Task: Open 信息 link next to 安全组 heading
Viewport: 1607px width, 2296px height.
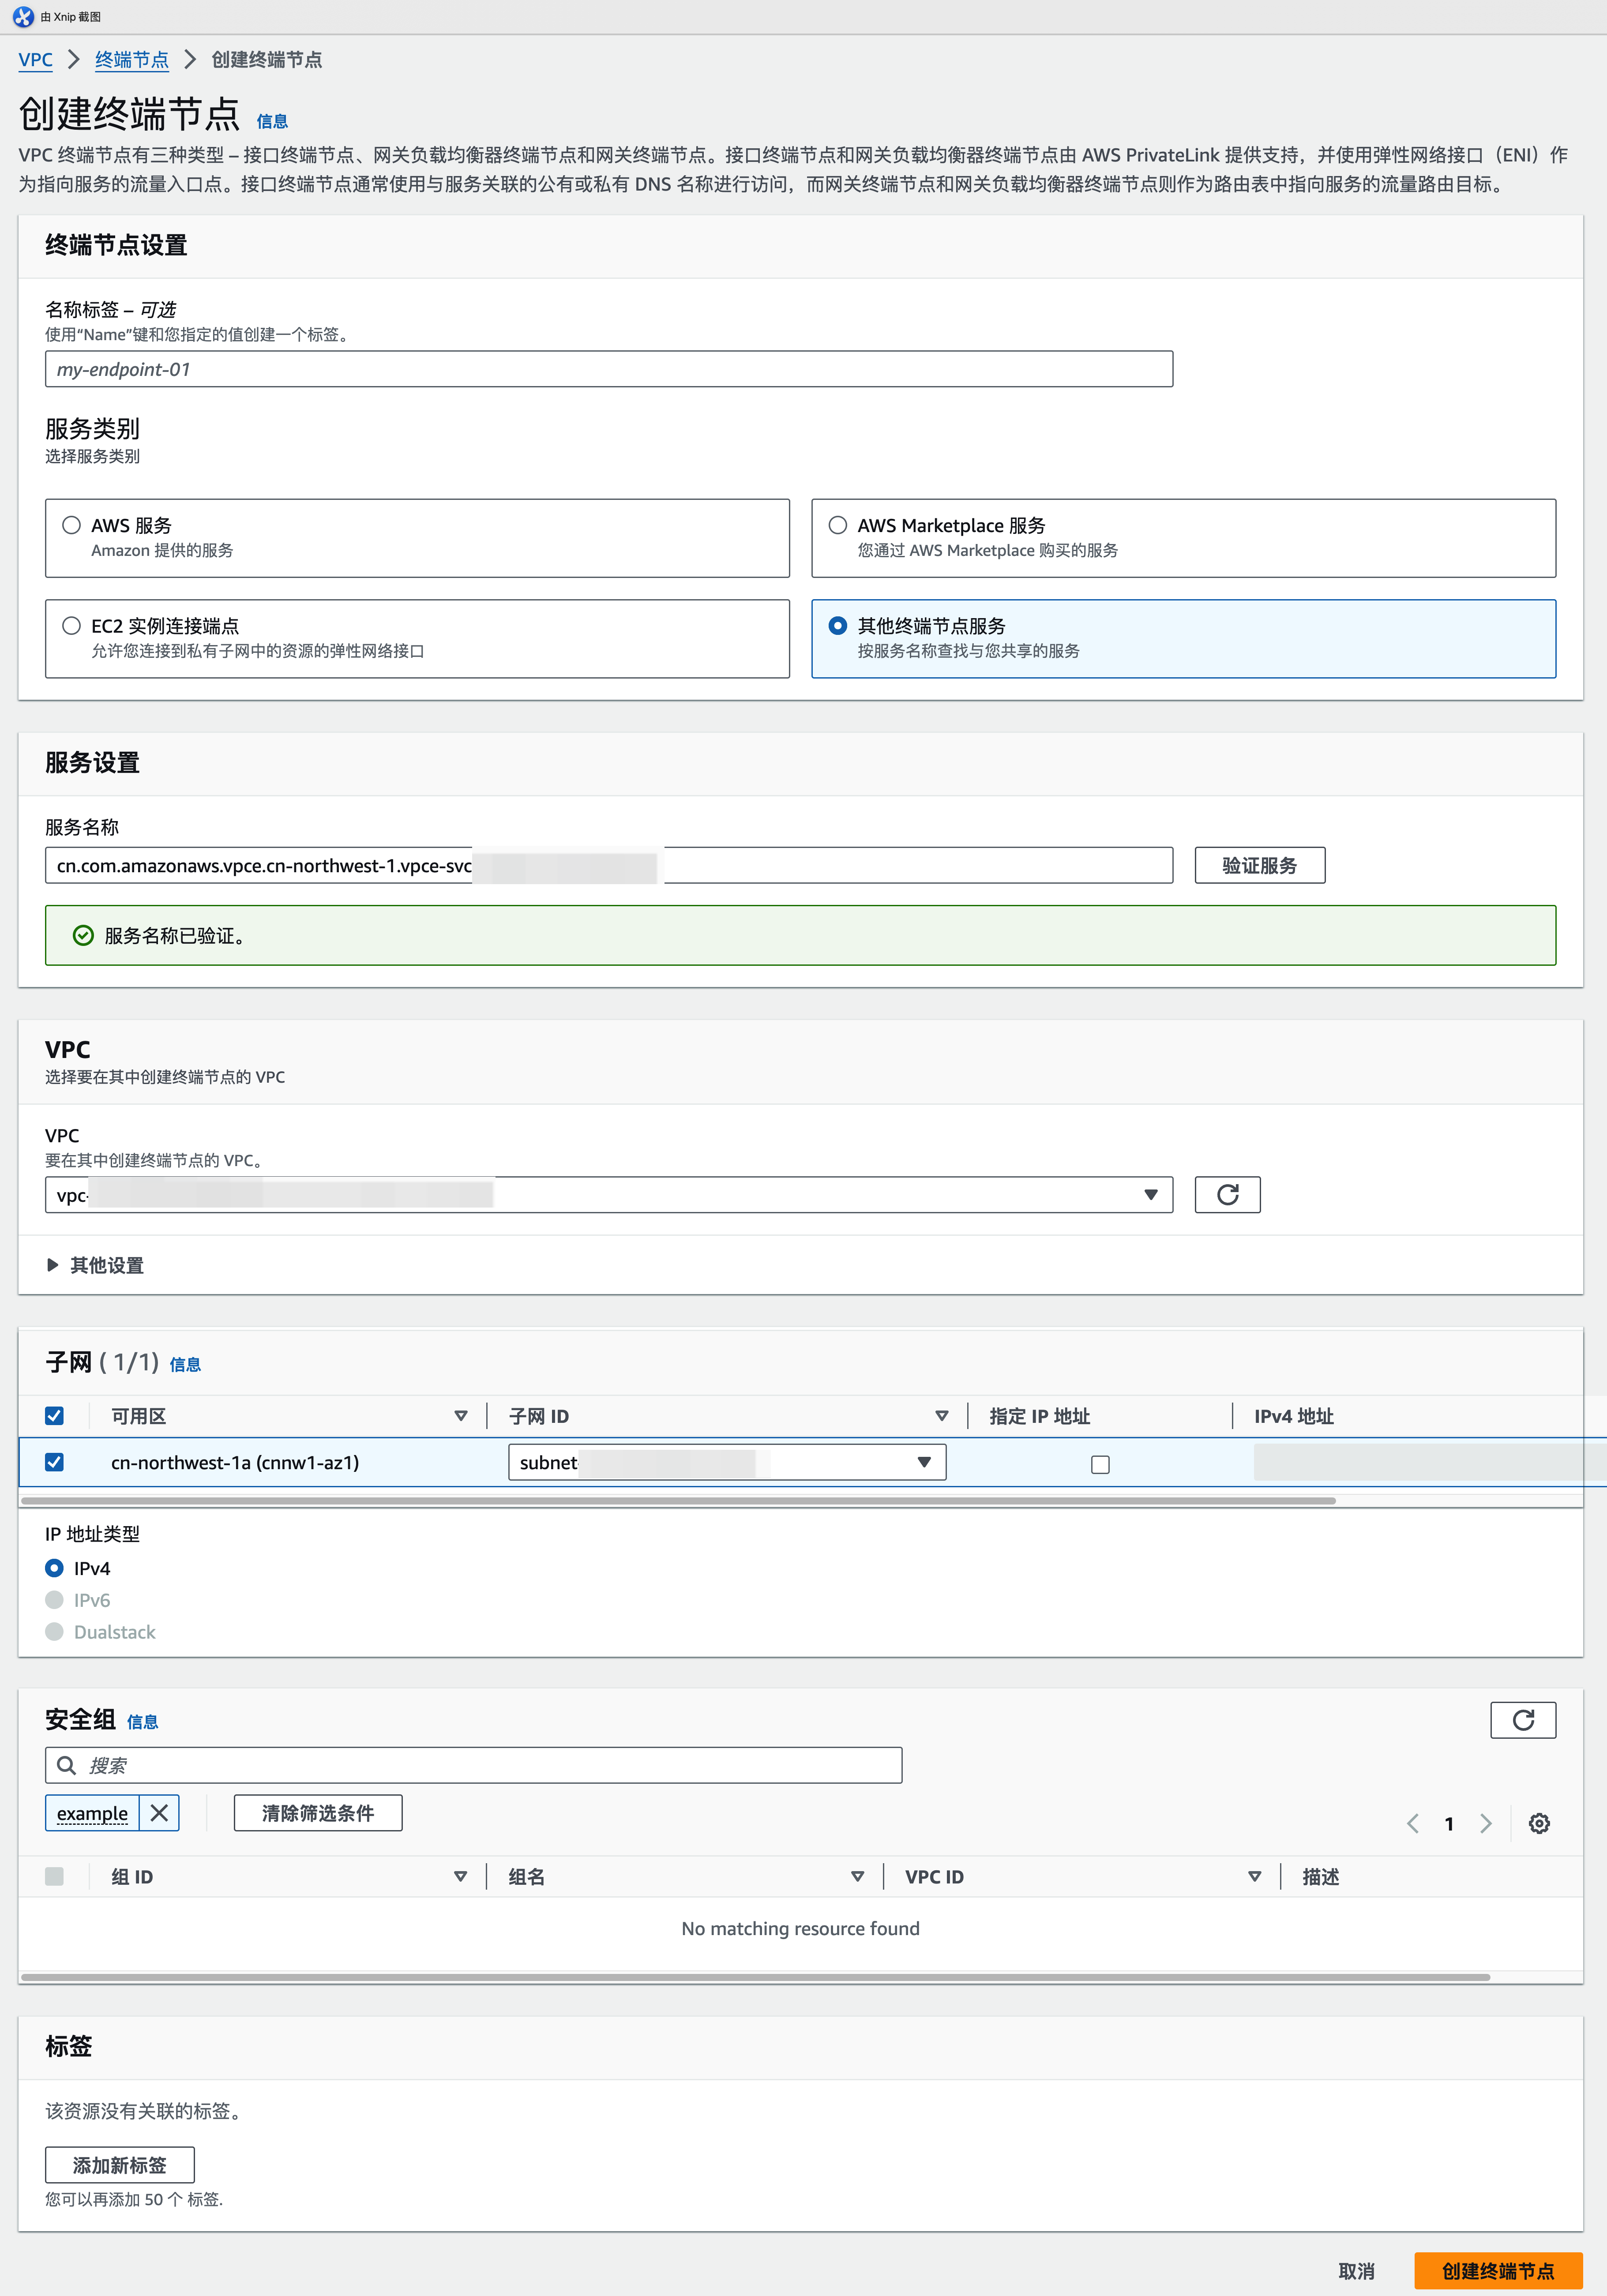Action: [x=142, y=1722]
